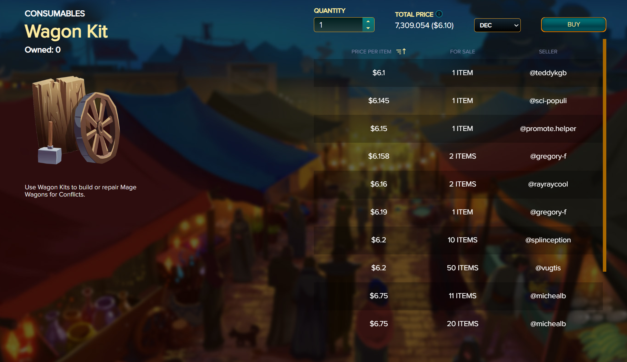Pick the @rayraycool $6.16 listing

tap(458, 184)
